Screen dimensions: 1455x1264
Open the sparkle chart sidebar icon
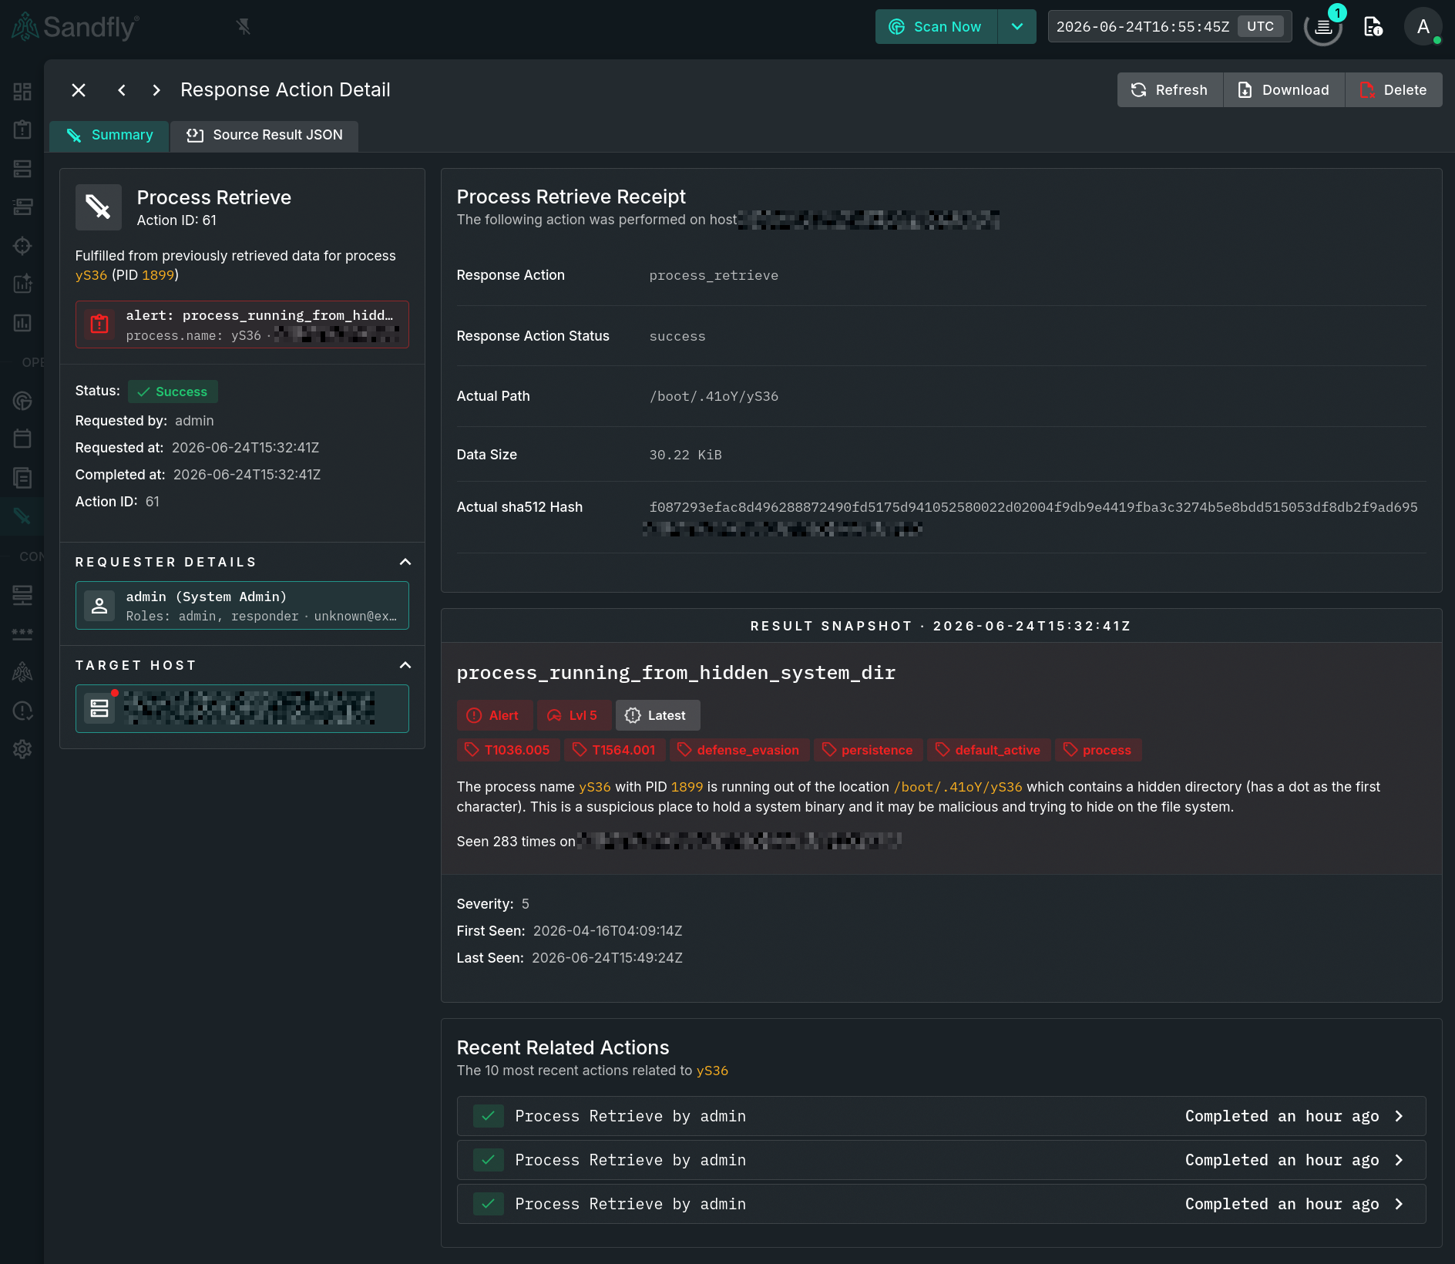click(22, 283)
